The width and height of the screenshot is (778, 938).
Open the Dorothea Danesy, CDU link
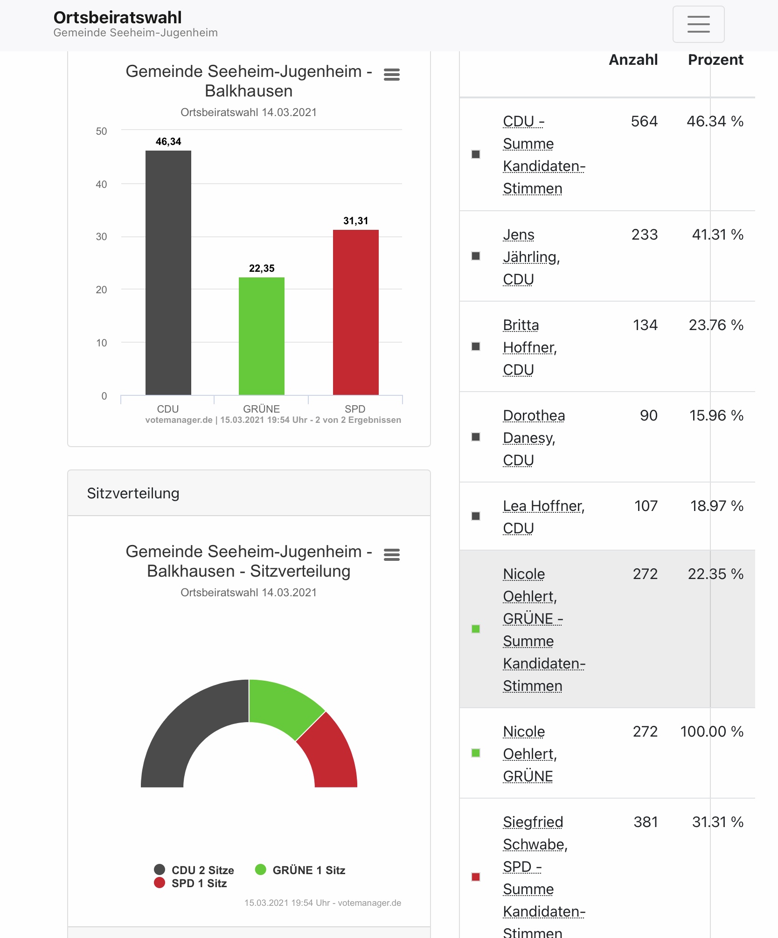[x=534, y=438]
